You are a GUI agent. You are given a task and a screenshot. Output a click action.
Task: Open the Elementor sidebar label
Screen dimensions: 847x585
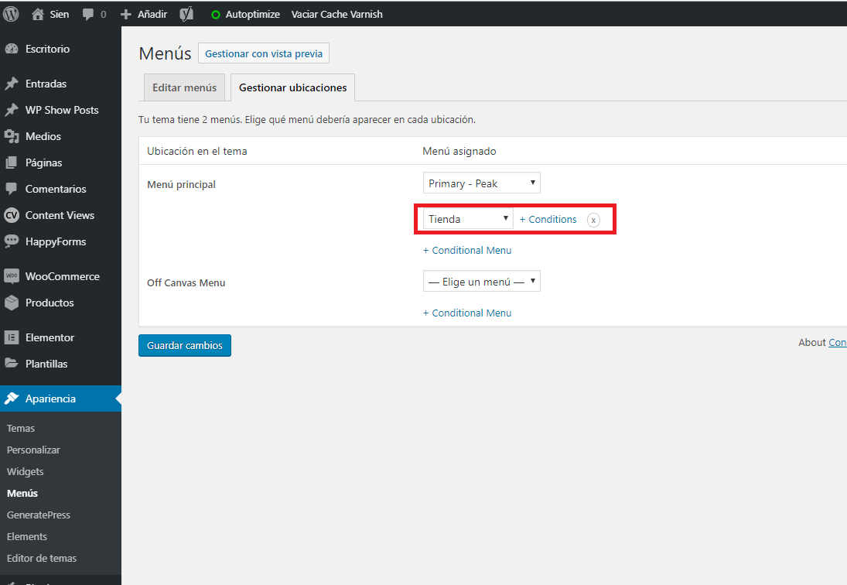click(50, 337)
